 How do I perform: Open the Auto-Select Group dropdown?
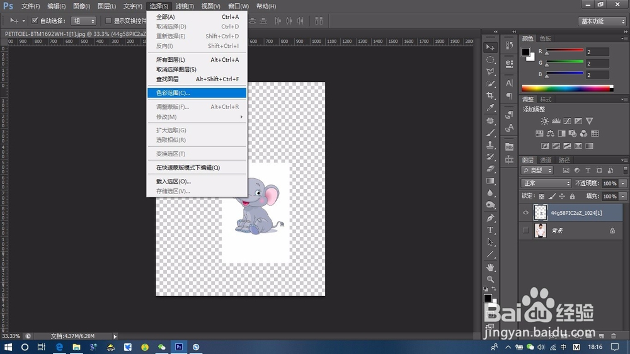[84, 21]
